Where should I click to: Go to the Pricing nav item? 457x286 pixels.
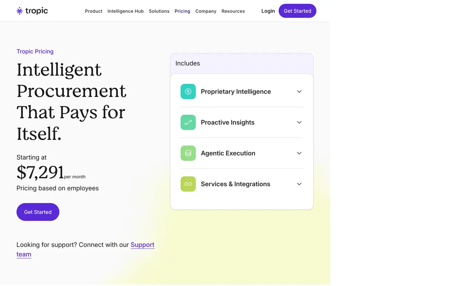click(182, 11)
